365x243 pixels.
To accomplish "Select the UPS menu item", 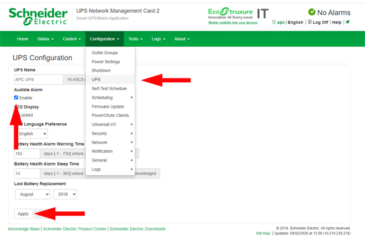I will pos(110,79).
